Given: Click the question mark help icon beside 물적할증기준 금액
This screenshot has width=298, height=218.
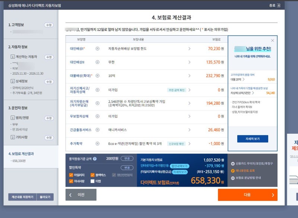Looking at the screenshot, I should click(95, 159).
